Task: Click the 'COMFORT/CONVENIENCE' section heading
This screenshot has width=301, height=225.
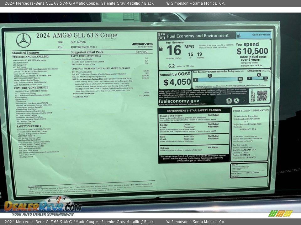Action: pyautogui.click(x=31, y=88)
